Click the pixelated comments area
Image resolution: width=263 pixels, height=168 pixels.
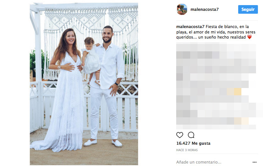coord(216,86)
